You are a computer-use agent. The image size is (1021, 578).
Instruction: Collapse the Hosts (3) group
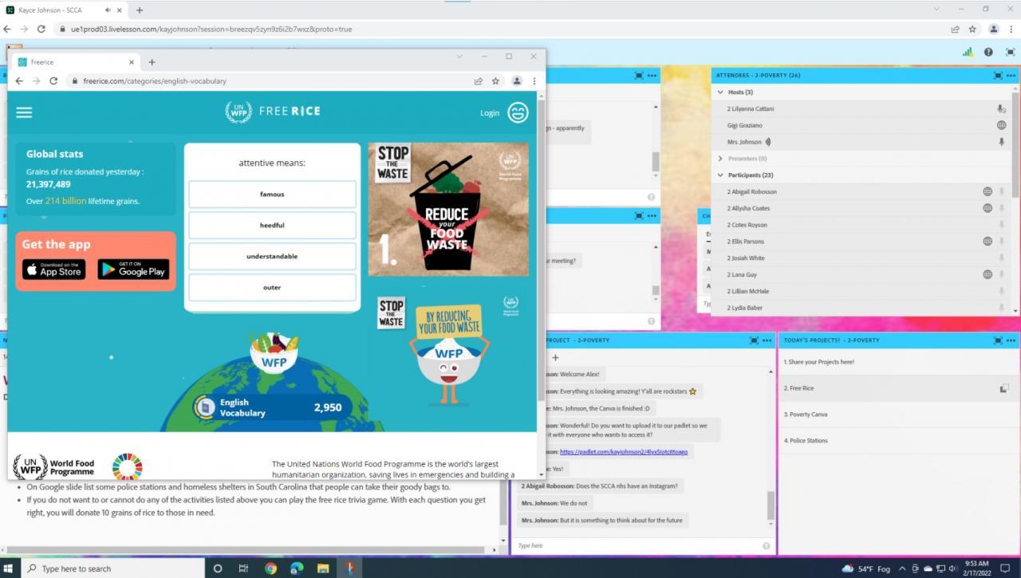point(720,92)
